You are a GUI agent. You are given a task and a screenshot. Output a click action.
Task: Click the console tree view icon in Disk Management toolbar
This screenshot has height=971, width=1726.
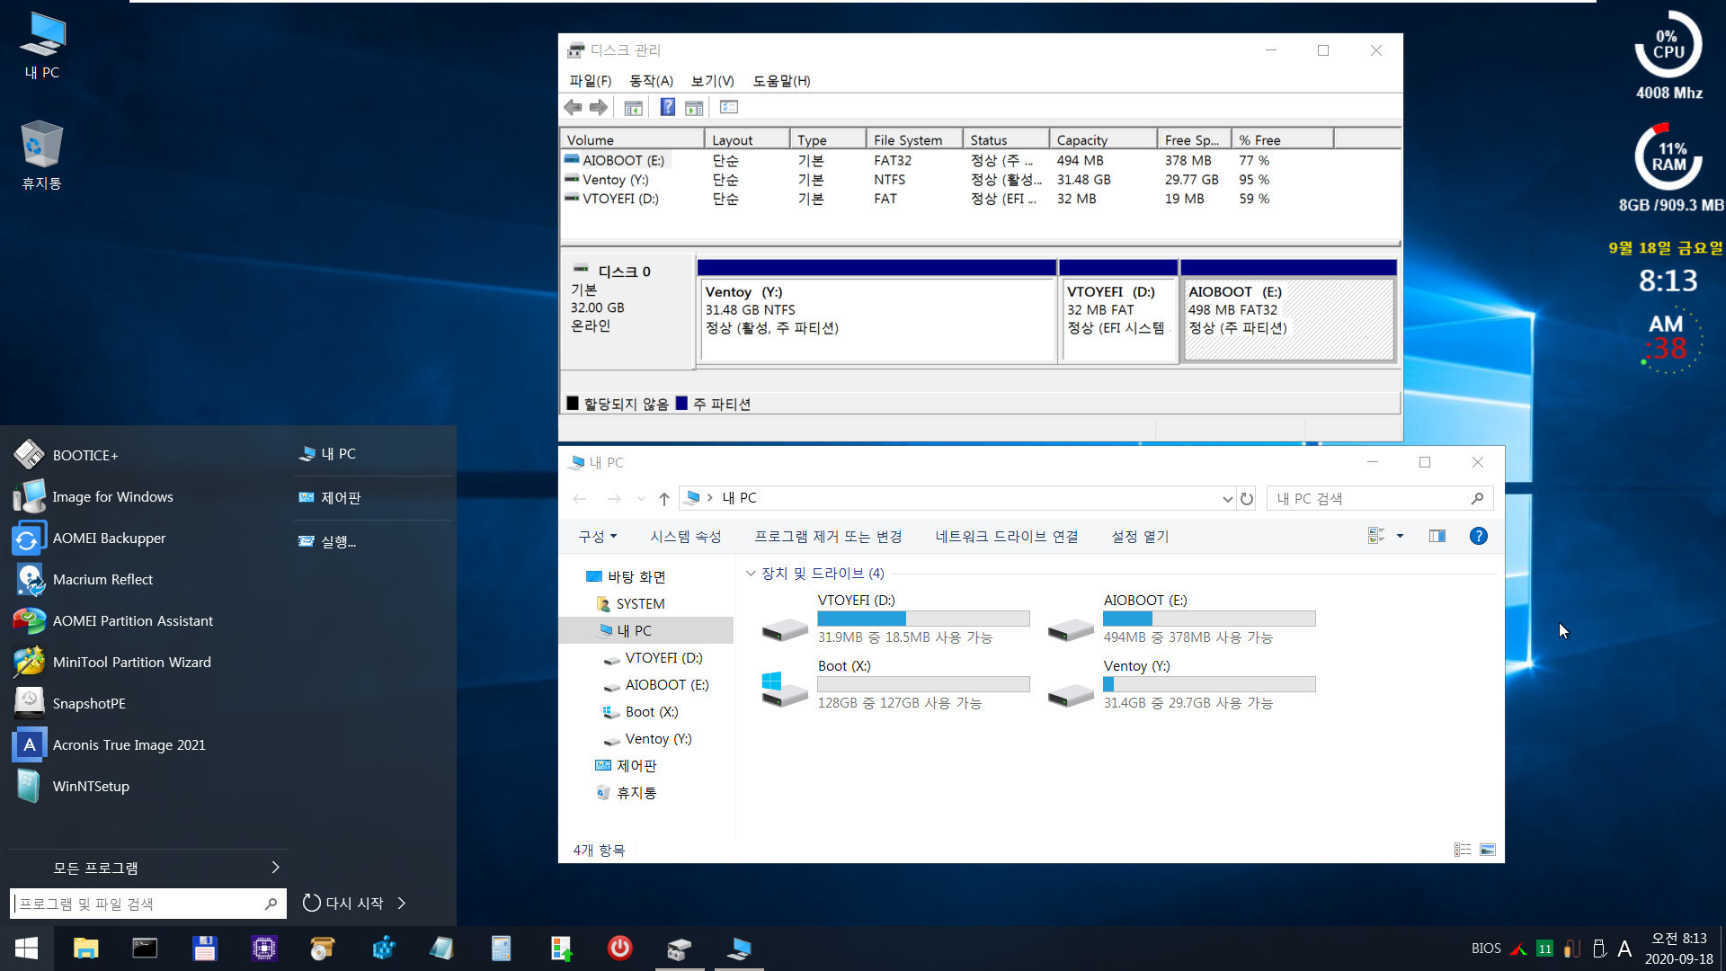click(633, 107)
